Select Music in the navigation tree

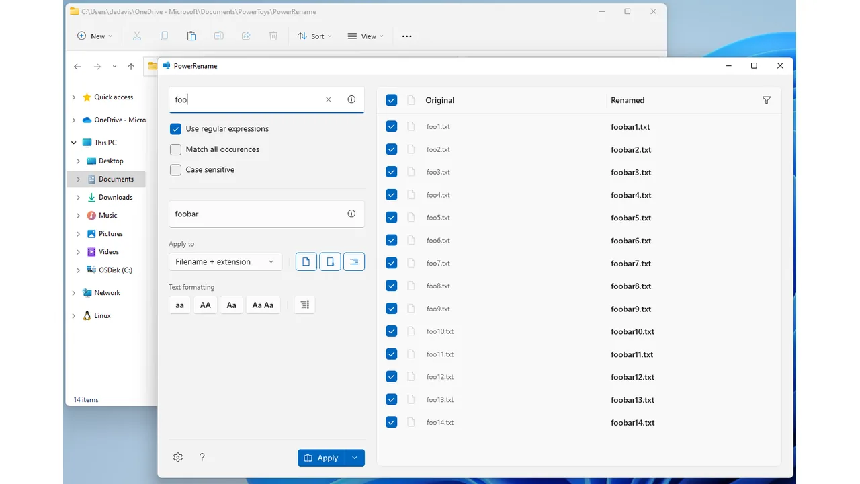click(107, 216)
